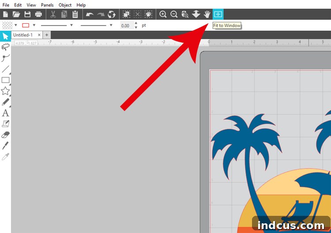The width and height of the screenshot is (331, 233).
Task: Cut selection with scissors icon
Action: tap(53, 15)
